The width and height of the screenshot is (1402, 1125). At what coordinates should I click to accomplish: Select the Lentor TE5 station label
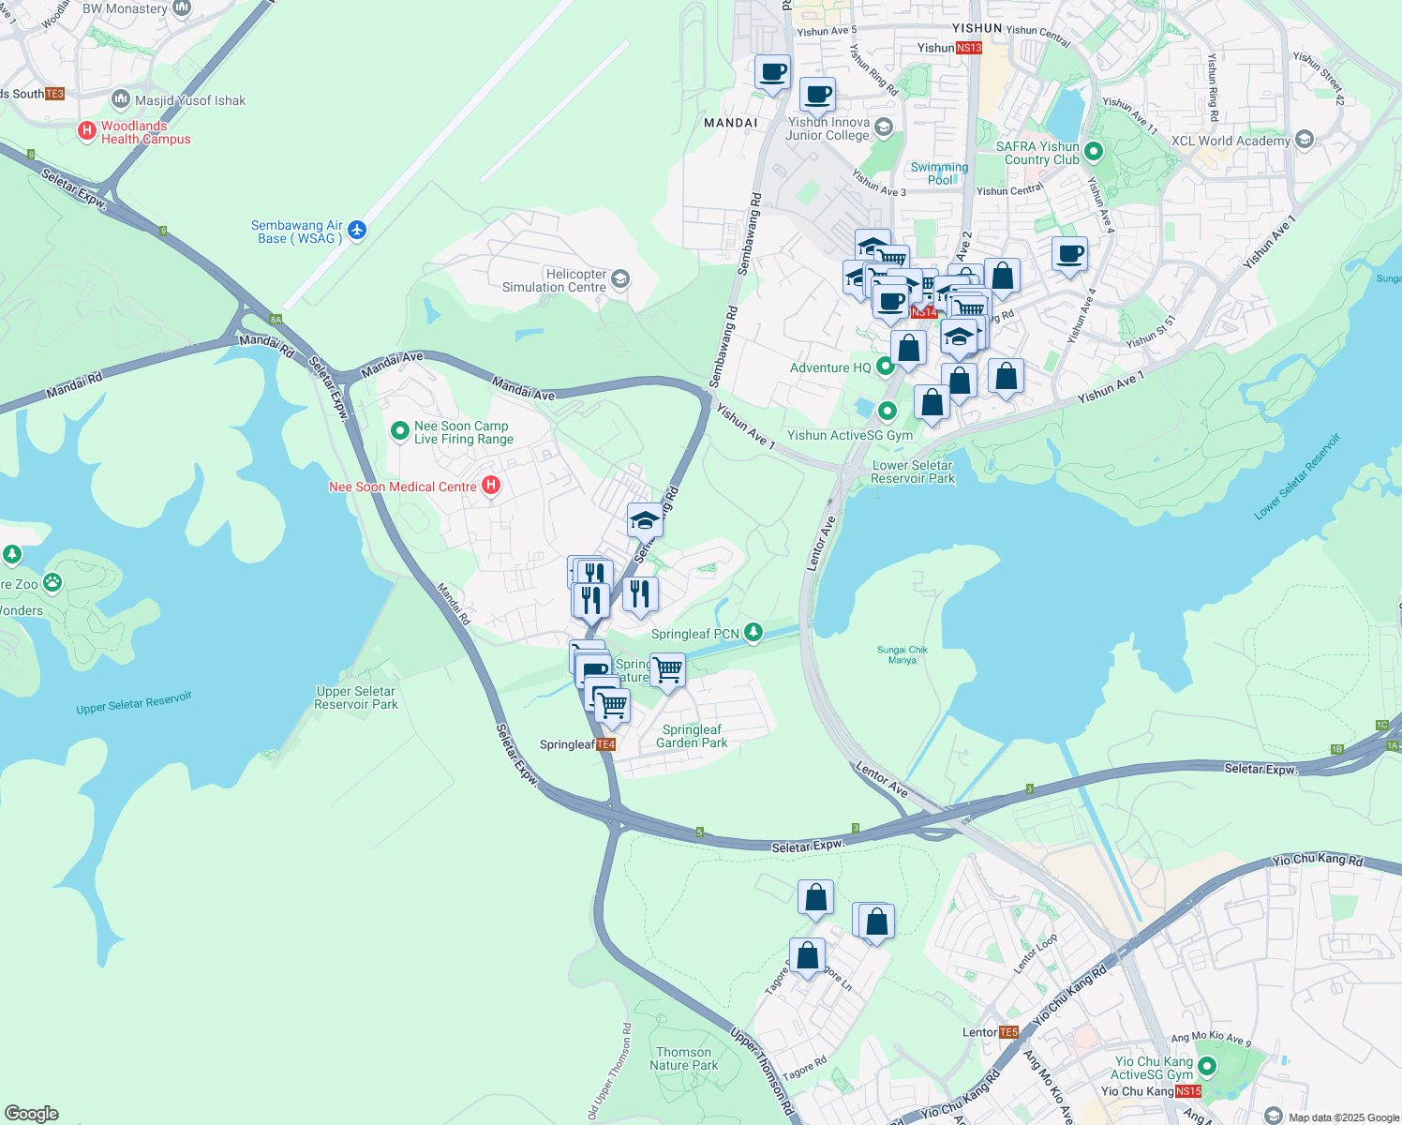[x=991, y=1032]
